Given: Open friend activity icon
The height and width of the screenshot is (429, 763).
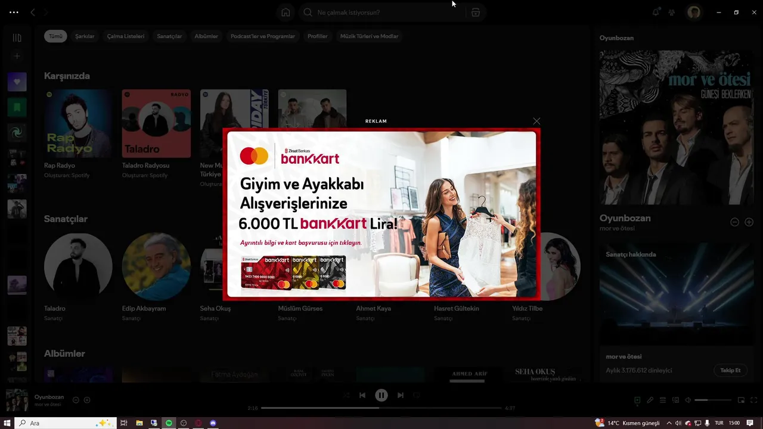Looking at the screenshot, I should pos(672,13).
